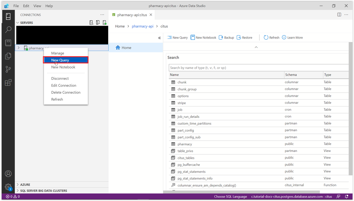Select Edit Connection in context menu
Screen dimensions: 354x201
pos(66,85)
